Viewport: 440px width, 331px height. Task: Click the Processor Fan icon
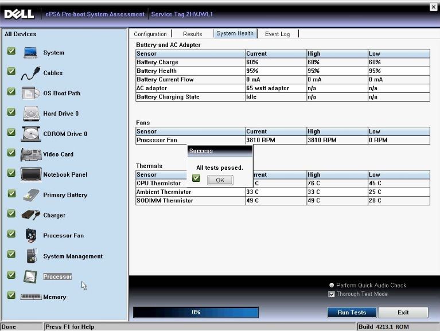click(31, 236)
